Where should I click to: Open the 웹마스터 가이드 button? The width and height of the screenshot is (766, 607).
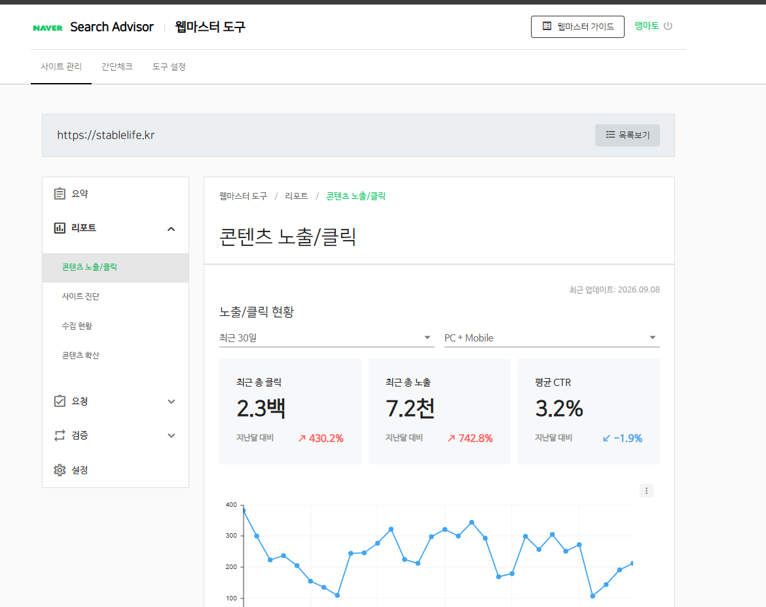click(577, 27)
